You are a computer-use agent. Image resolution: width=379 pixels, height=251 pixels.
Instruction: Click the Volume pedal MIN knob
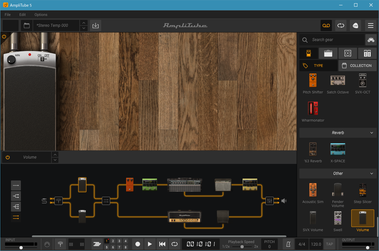[11, 60]
